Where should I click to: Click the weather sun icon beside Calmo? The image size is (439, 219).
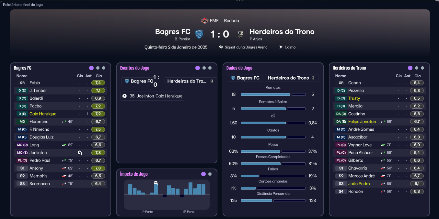281,47
